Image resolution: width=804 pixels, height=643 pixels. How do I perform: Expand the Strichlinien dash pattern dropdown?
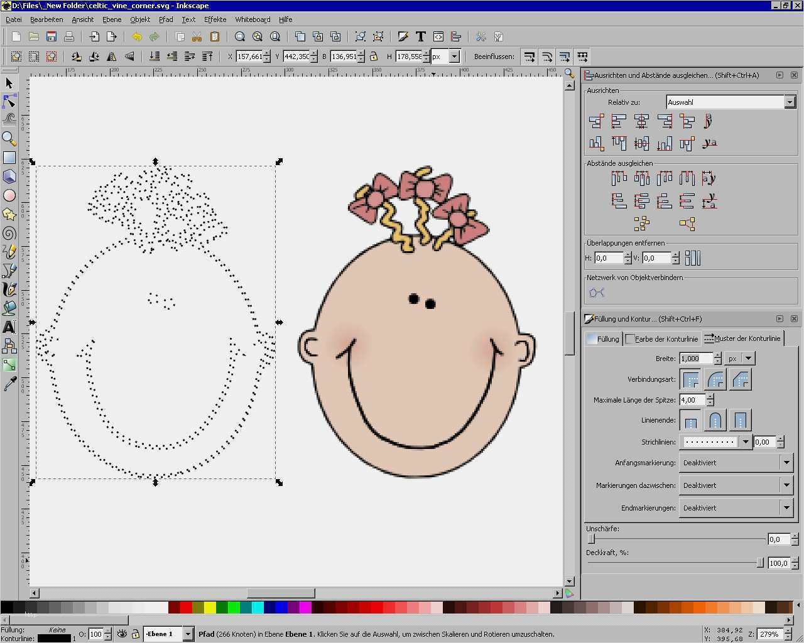746,442
